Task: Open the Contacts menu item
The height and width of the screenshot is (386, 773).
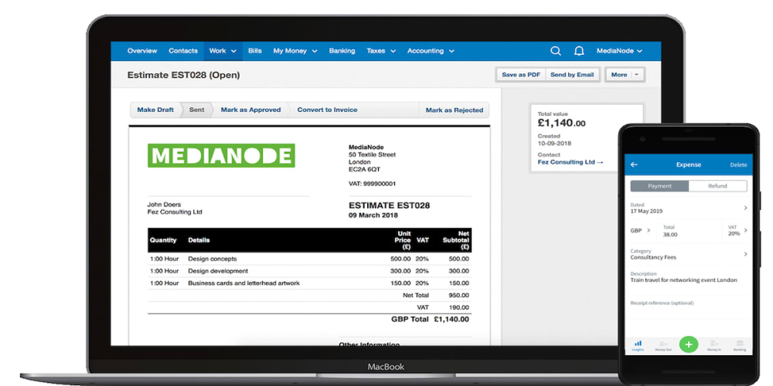Action: point(183,51)
